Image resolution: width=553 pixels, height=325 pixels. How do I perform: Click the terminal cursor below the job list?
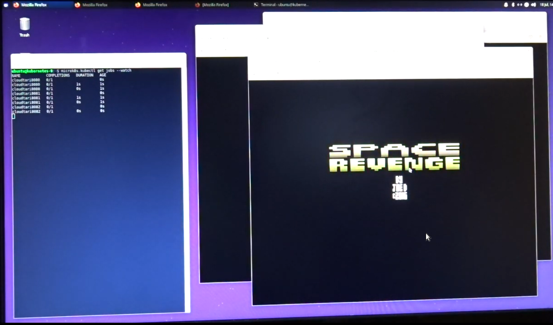(x=14, y=116)
